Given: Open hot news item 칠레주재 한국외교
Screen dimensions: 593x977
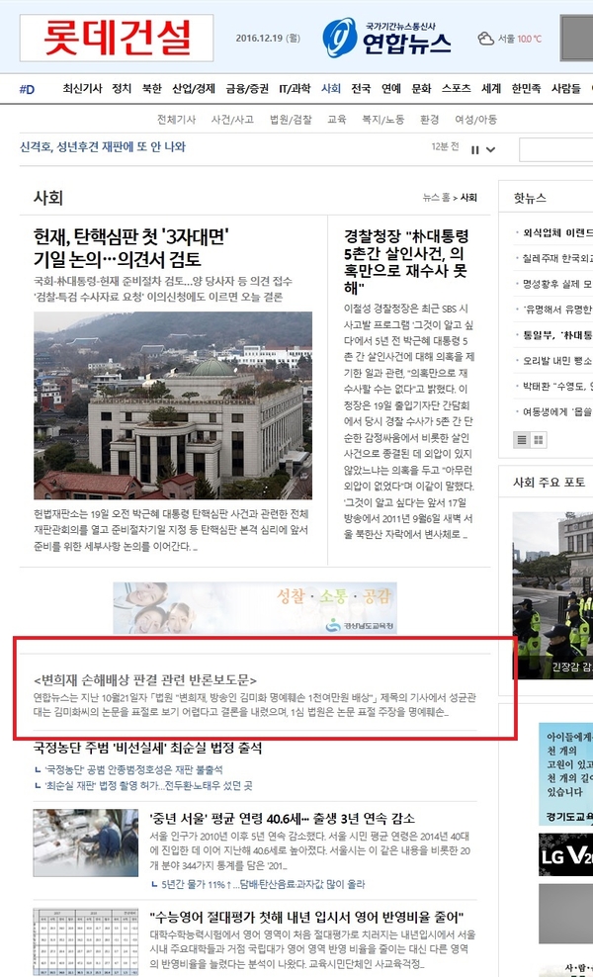Looking at the screenshot, I should click(x=558, y=258).
